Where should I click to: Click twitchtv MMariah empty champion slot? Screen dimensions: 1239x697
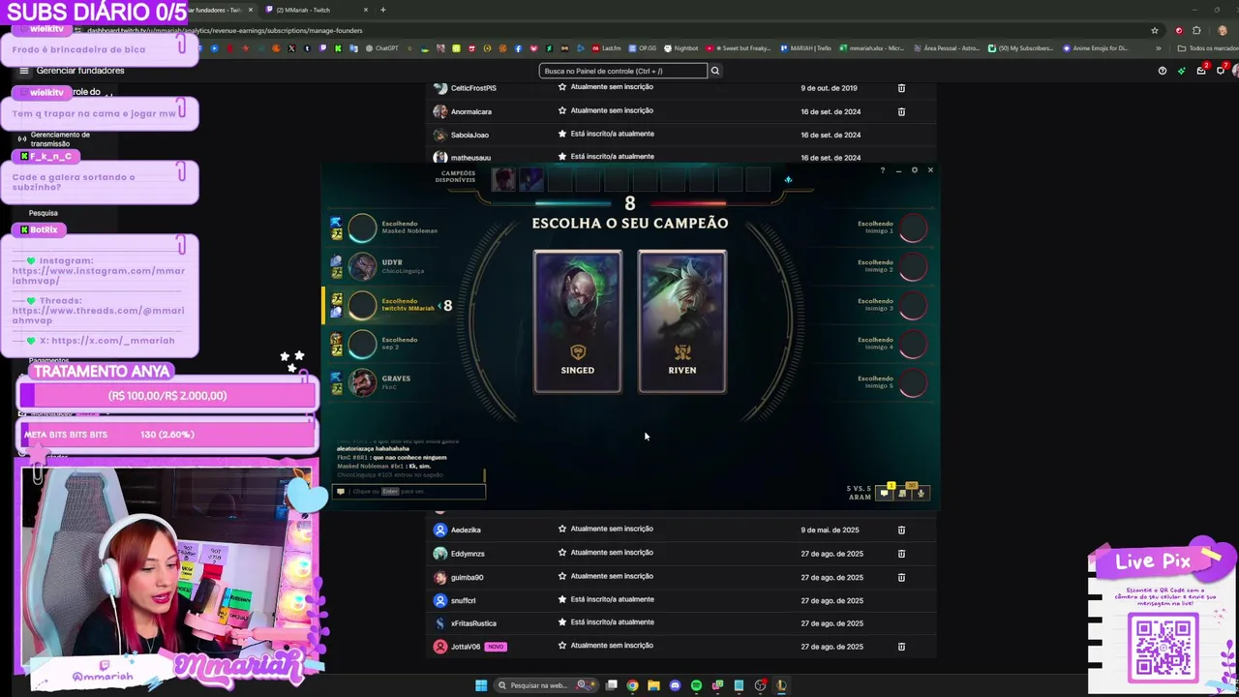(362, 305)
